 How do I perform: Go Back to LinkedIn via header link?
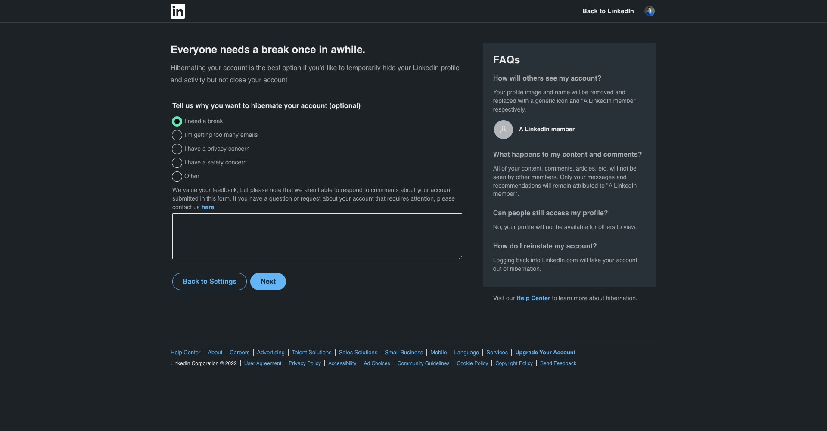[x=608, y=11]
